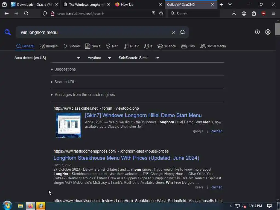Switch to Science category
The image size is (280, 210).
(x=167, y=46)
